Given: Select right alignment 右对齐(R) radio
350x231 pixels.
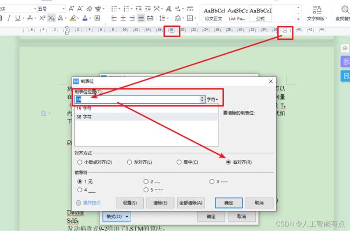Looking at the screenshot, I should (x=228, y=162).
